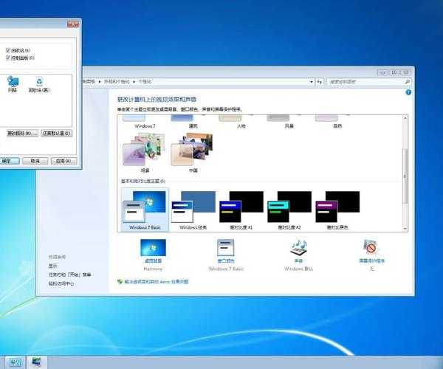Select the 网络 network desktop icon

tap(12, 83)
